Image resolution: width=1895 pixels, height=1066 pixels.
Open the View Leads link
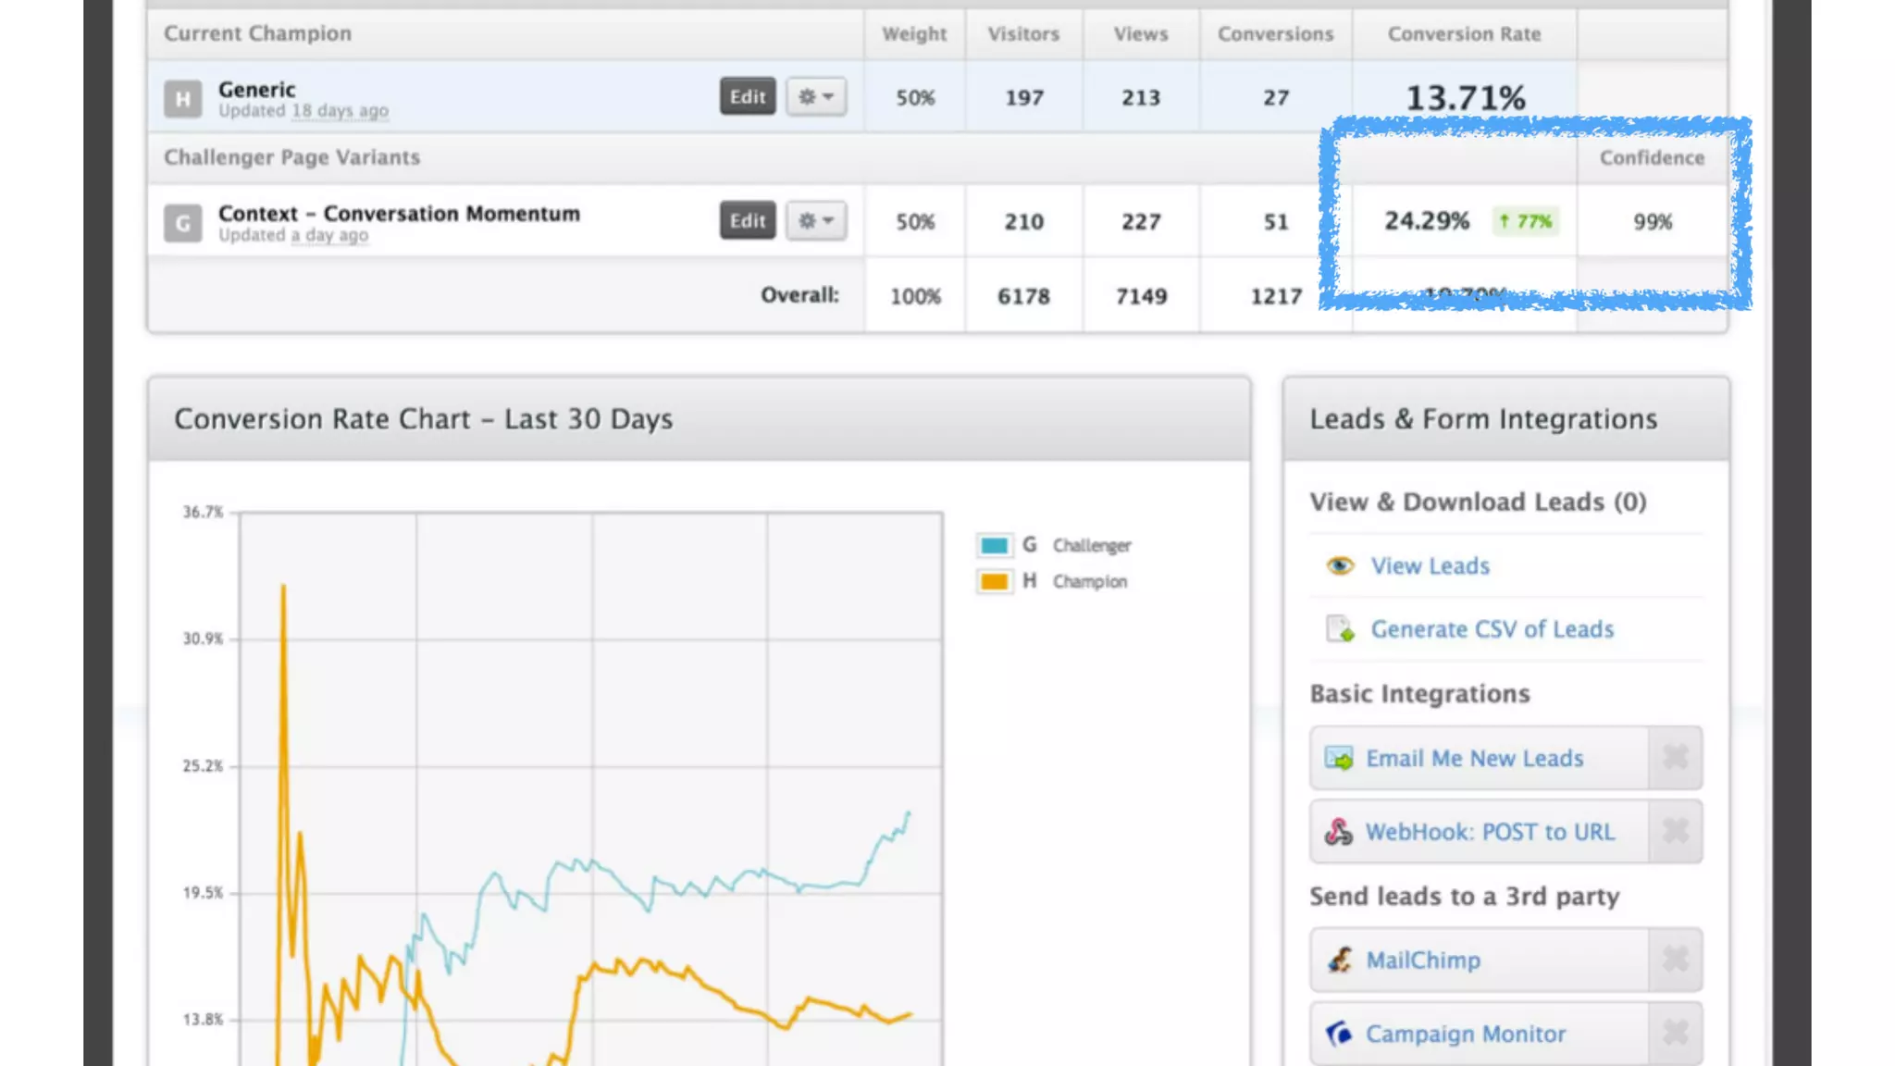pos(1430,565)
